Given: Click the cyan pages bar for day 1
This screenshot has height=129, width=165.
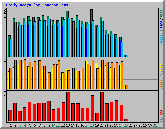Looking at the screenshot, I should tap(11, 48).
